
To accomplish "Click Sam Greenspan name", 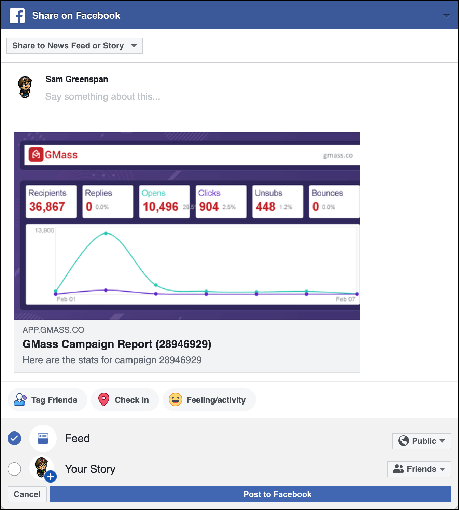I will [77, 79].
